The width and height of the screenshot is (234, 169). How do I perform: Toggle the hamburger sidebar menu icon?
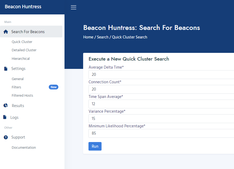click(73, 7)
